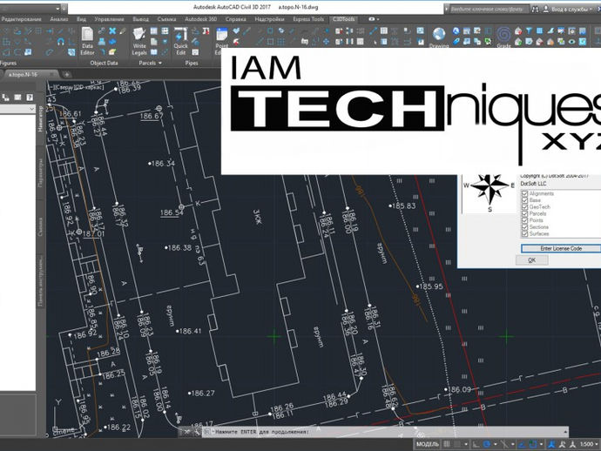The width and height of the screenshot is (601, 451).
Task: Click the blue tag icon below 'A' icon
Action: [x=456, y=42]
